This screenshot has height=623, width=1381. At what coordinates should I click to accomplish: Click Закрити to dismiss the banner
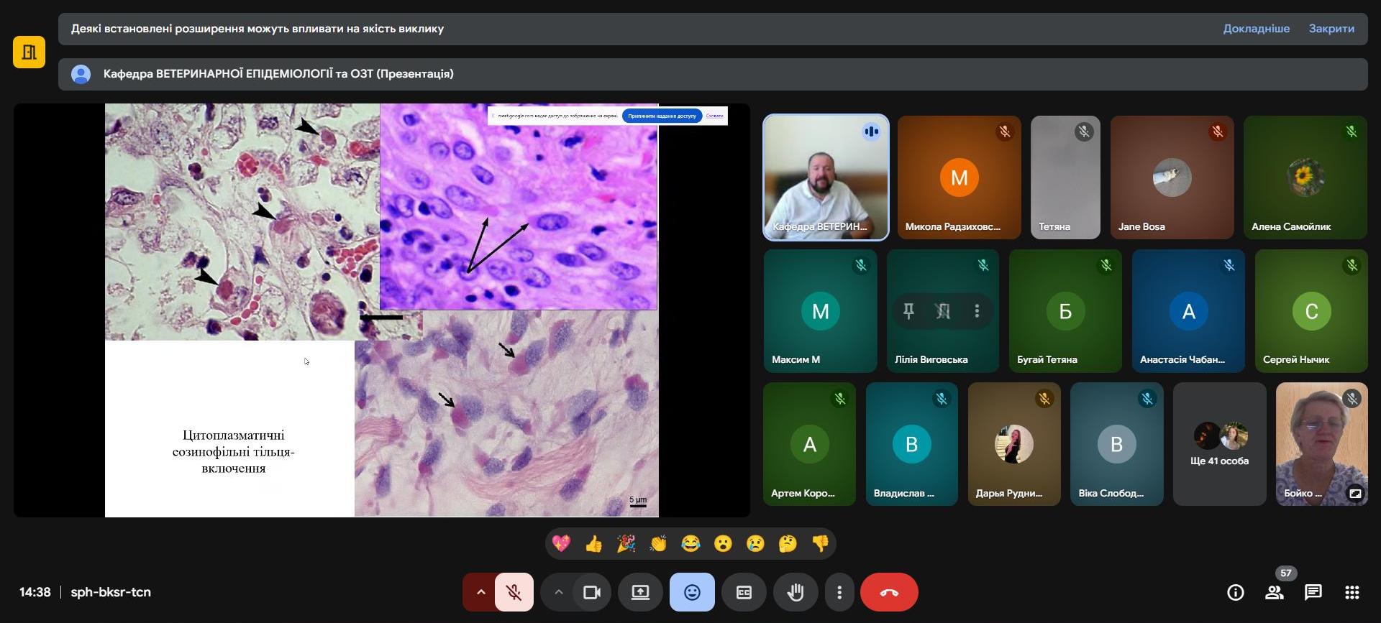pos(1331,29)
